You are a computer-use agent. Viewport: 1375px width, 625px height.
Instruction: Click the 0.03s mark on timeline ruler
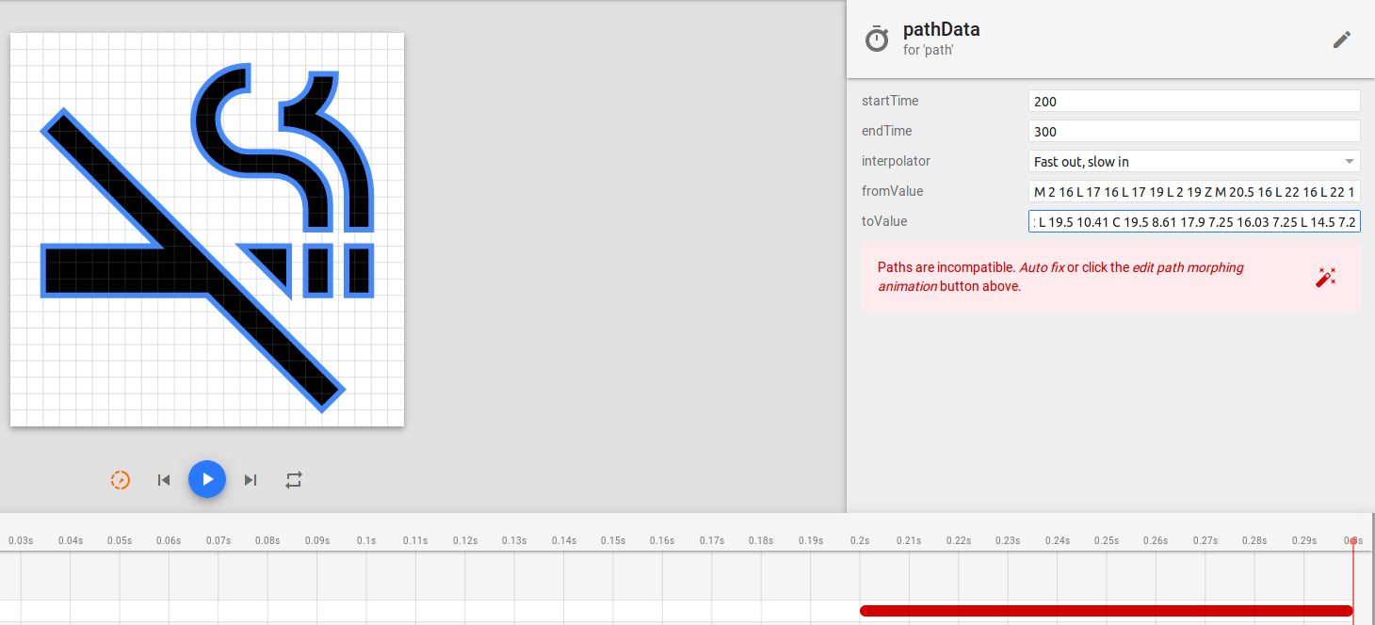[21, 540]
